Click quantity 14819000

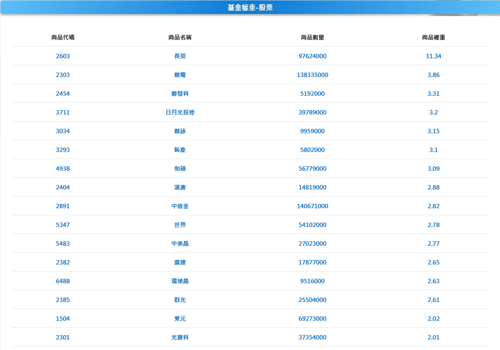pyautogui.click(x=312, y=187)
